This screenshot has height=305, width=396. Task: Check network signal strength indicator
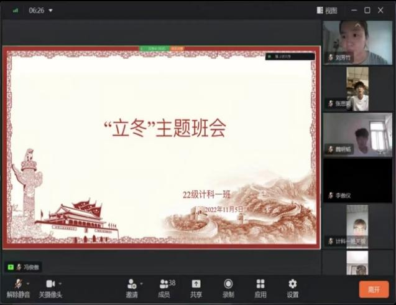[15, 11]
